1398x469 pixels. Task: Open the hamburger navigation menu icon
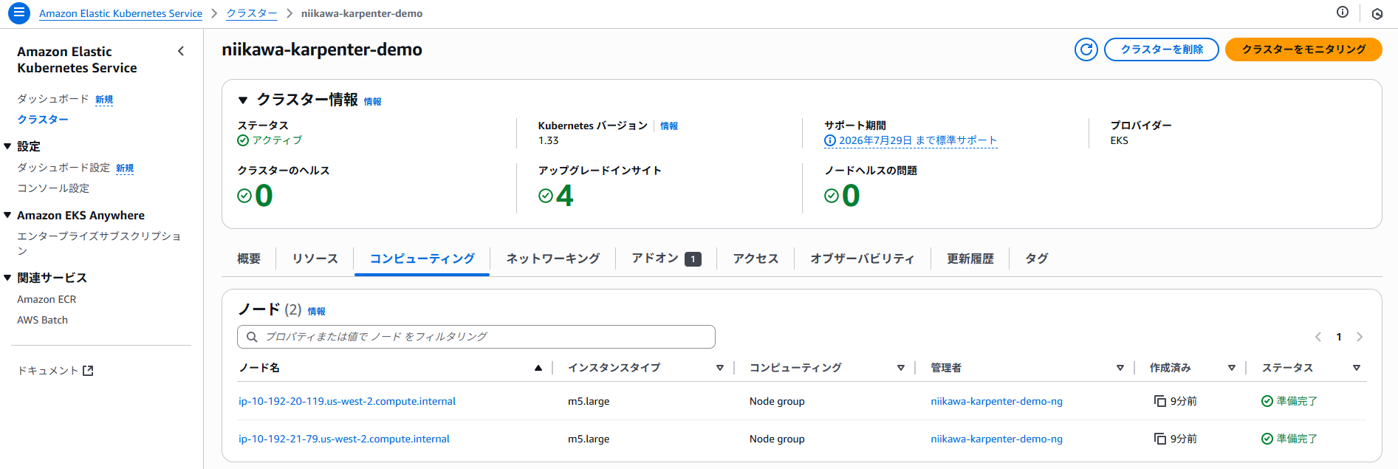[x=18, y=13]
